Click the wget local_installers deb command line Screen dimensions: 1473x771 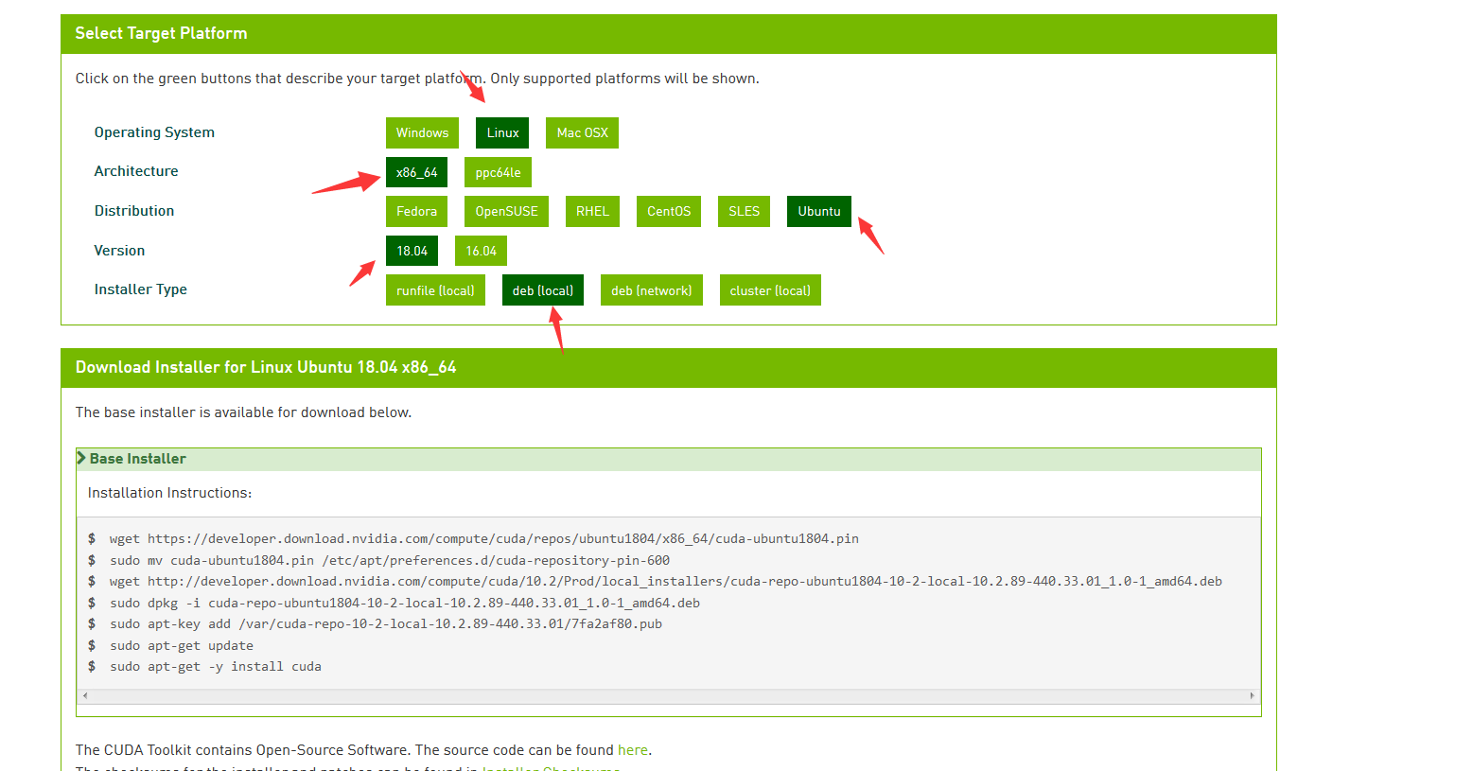[666, 581]
